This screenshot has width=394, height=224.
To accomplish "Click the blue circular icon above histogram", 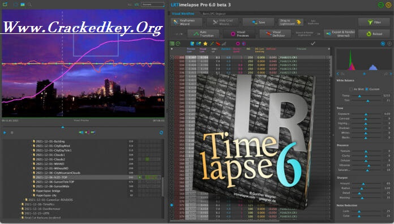I will click(383, 44).
